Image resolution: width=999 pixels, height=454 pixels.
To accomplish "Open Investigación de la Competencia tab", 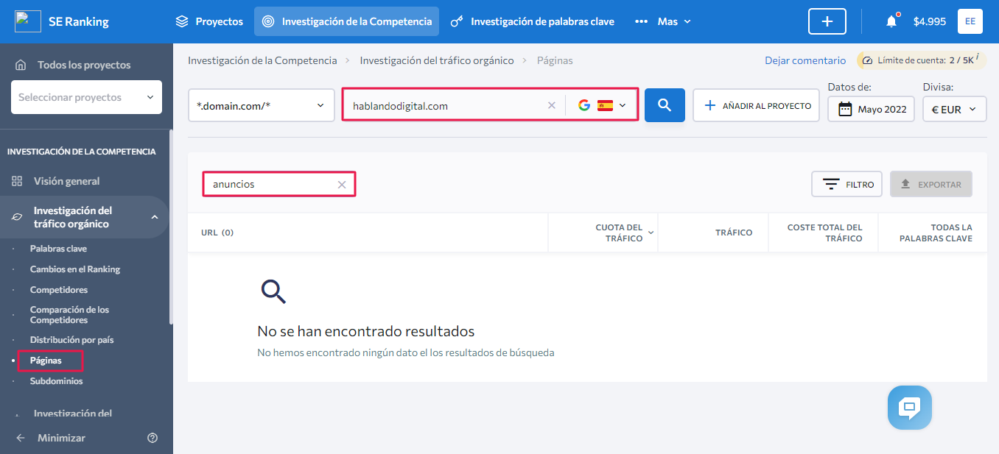I will point(346,21).
